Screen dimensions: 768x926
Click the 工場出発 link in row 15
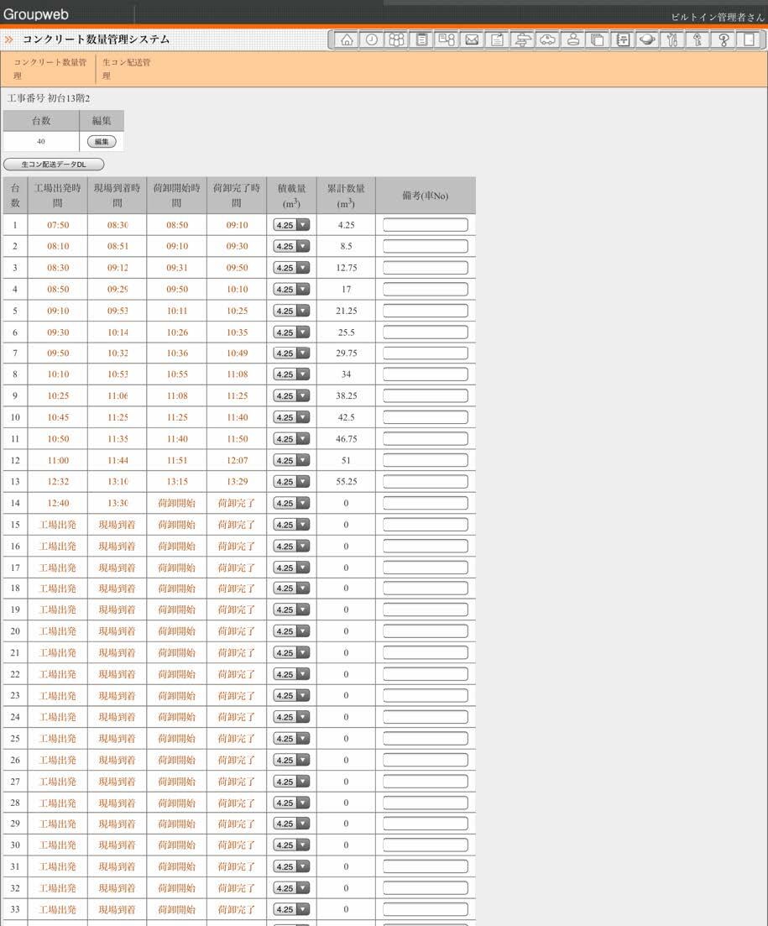pos(58,525)
